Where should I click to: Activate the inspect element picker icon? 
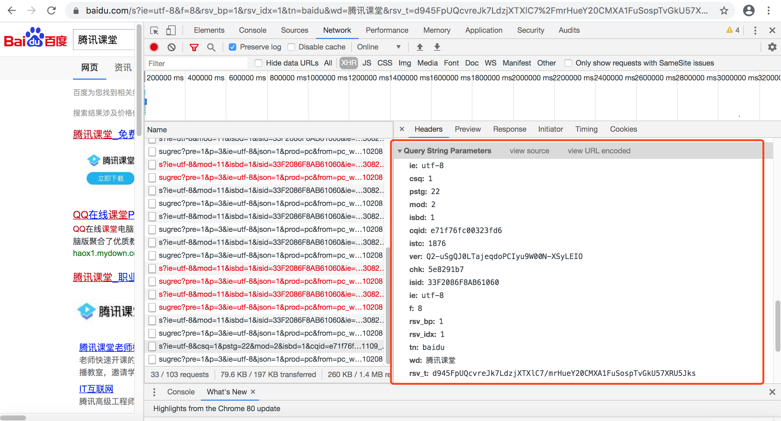(154, 30)
